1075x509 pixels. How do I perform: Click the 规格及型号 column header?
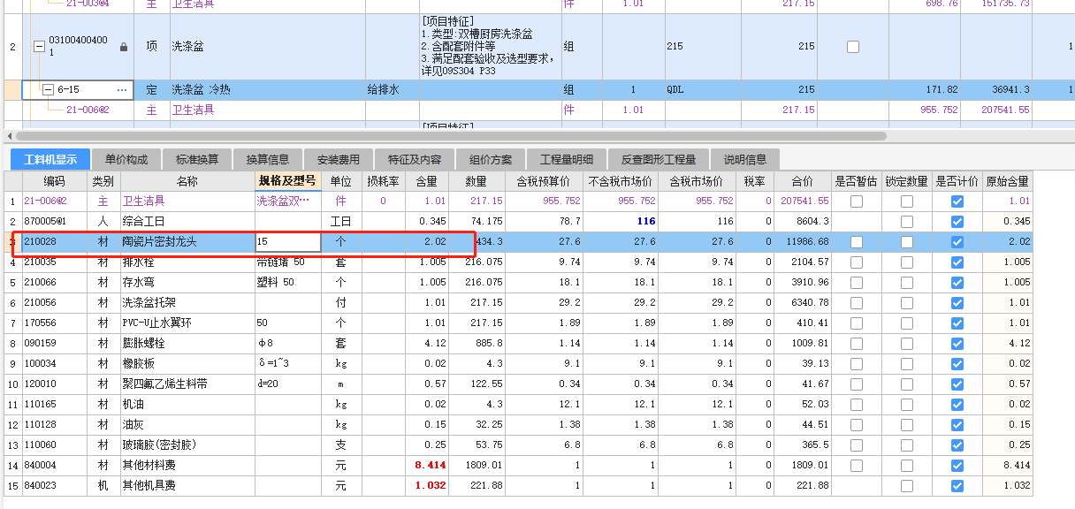coord(287,181)
